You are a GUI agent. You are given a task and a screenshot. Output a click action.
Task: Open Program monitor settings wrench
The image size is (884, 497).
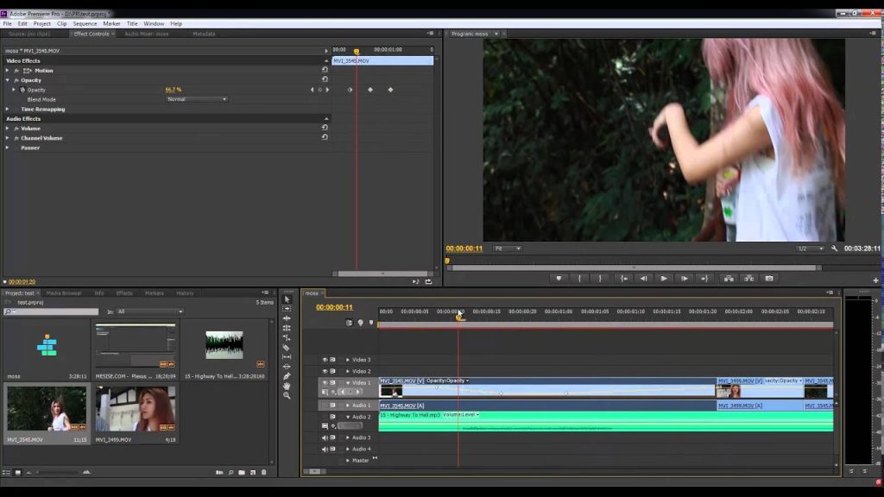pyautogui.click(x=835, y=248)
